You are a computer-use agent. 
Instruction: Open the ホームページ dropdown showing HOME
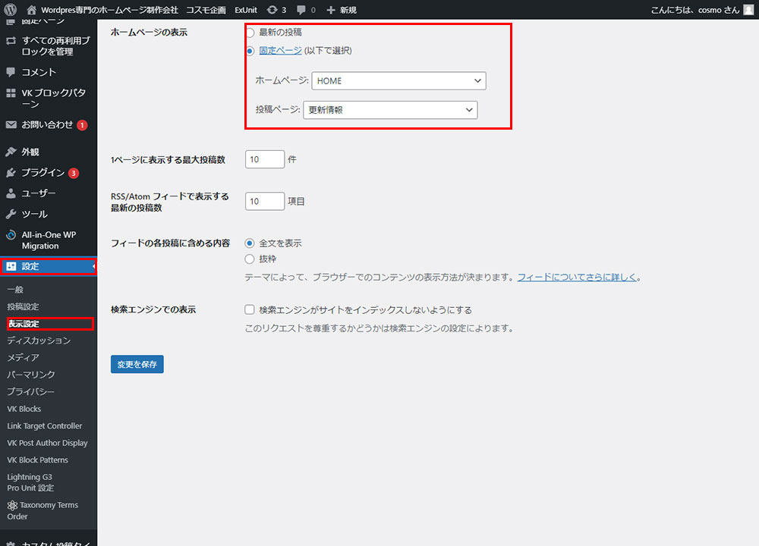point(398,80)
